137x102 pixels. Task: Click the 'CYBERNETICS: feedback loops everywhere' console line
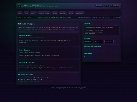click(x=99, y=27)
